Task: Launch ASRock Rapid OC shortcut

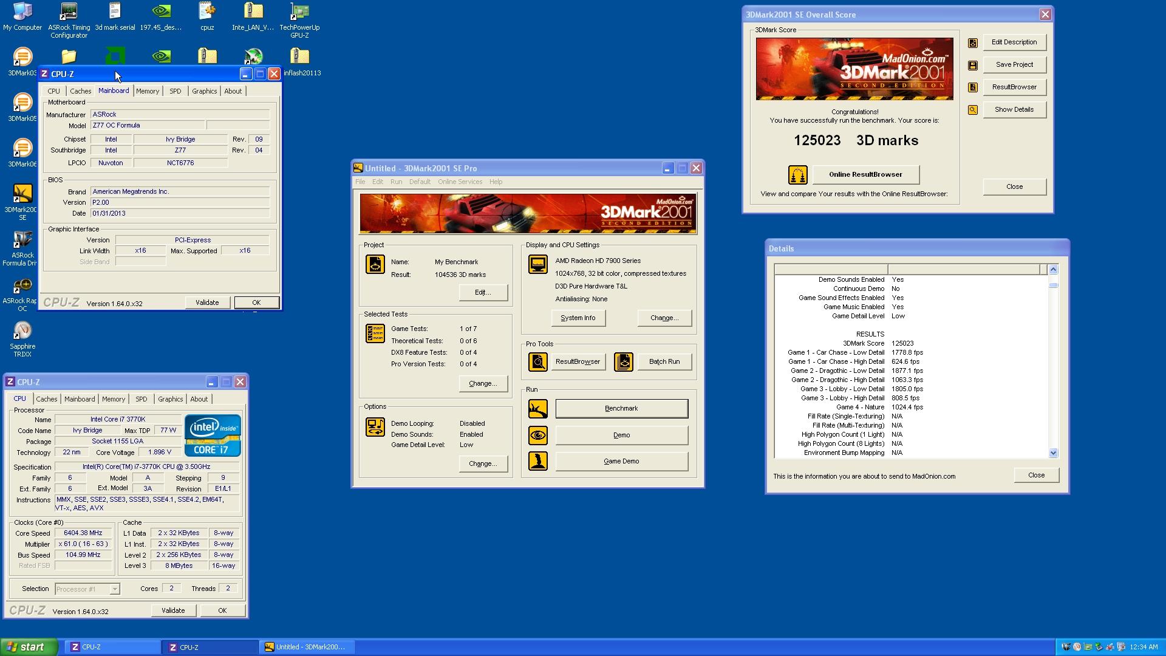Action: (x=22, y=295)
